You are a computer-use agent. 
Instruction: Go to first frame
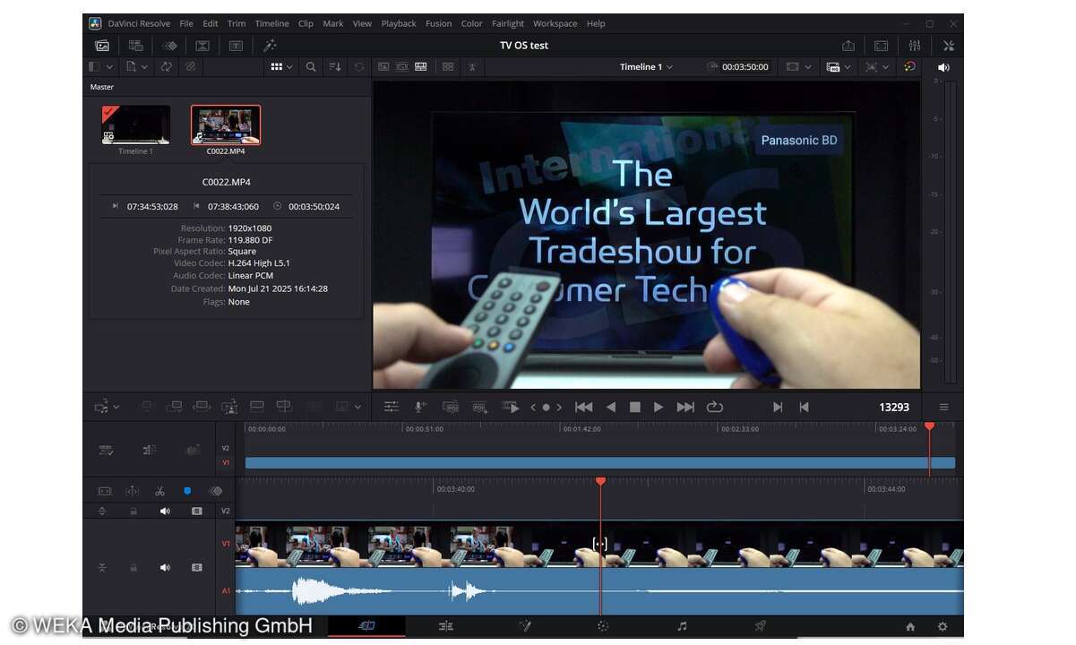pyautogui.click(x=583, y=407)
